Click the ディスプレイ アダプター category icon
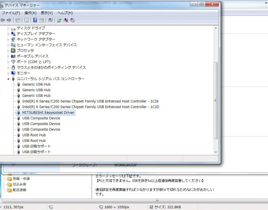 13,33
